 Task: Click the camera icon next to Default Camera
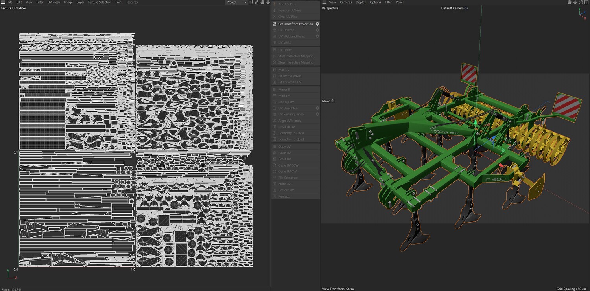click(466, 8)
